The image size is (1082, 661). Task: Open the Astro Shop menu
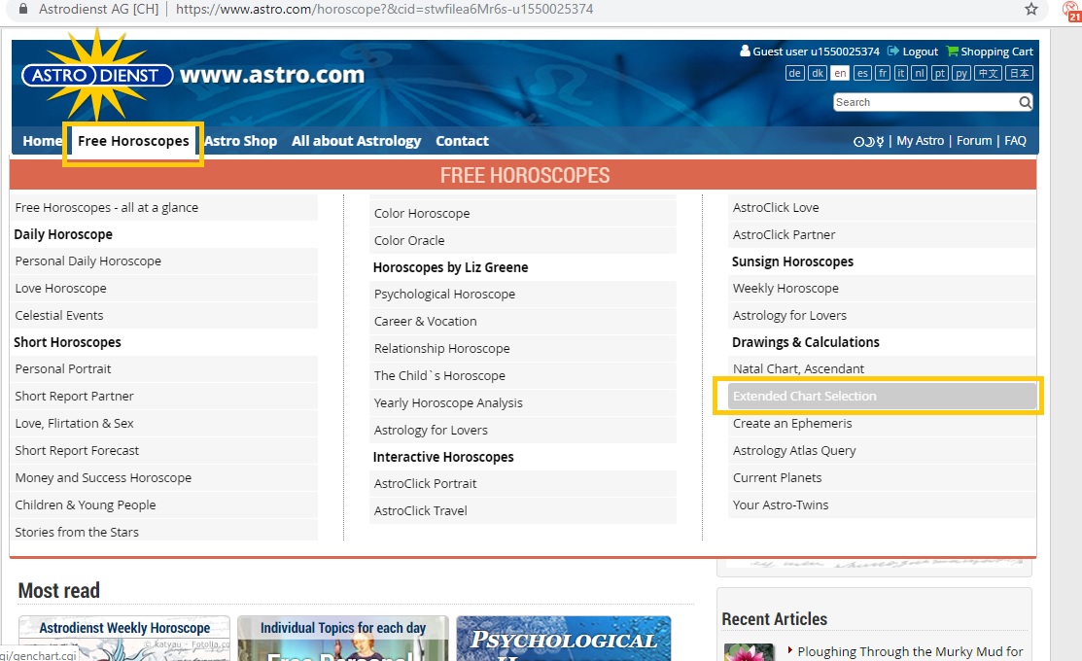(x=241, y=141)
